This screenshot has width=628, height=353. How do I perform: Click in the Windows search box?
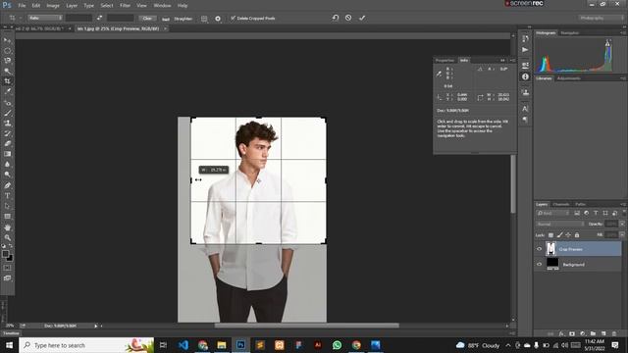tap(86, 345)
